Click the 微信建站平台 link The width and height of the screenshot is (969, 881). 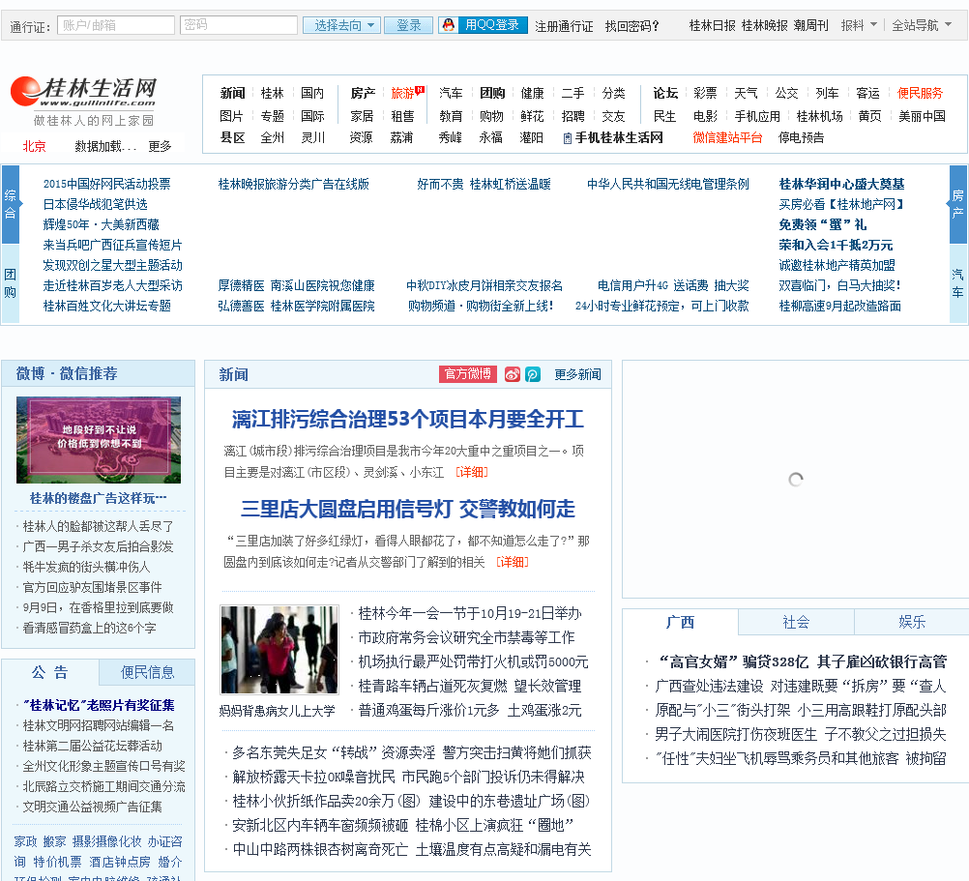coord(727,137)
